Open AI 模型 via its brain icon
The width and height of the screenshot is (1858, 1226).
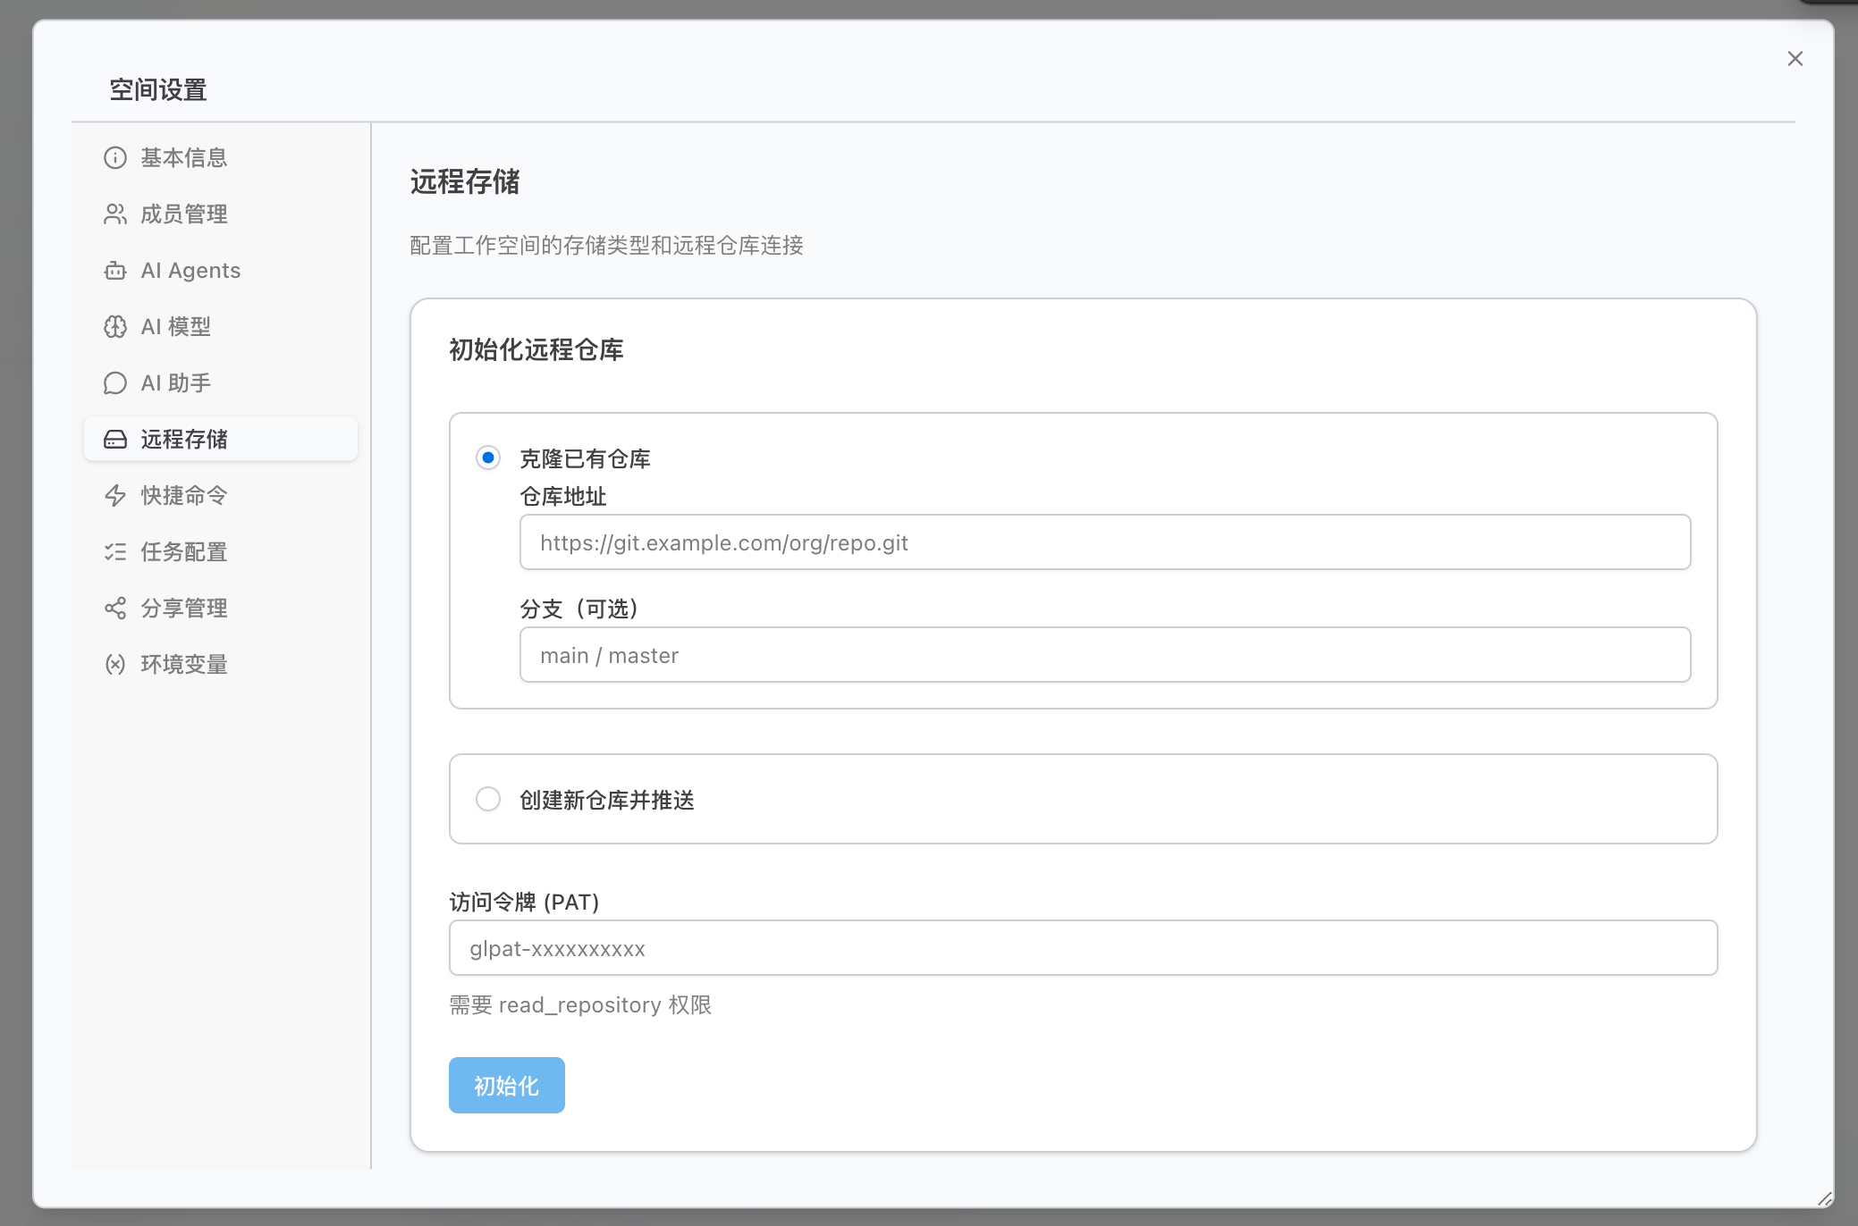point(115,326)
